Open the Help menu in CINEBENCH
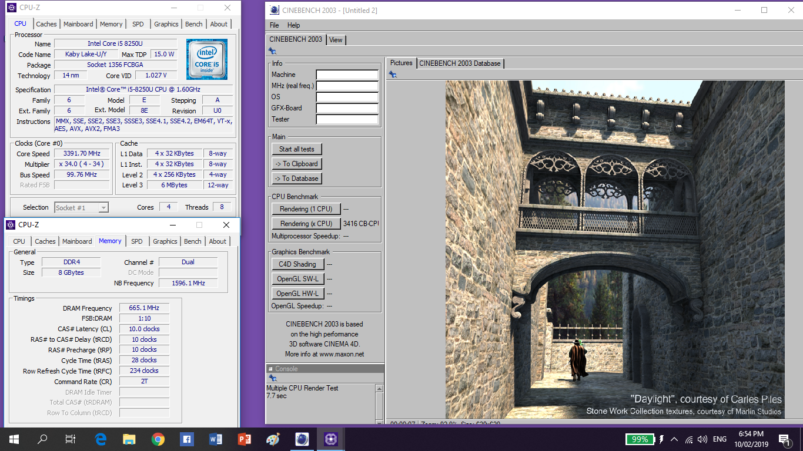This screenshot has width=803, height=451. coord(293,25)
